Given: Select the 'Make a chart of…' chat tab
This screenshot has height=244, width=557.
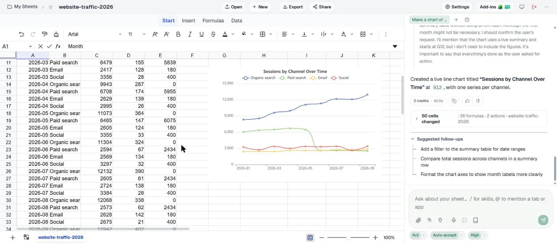Looking at the screenshot, I should click(x=429, y=20).
